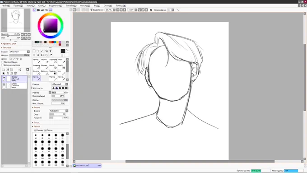Show the color wheel panel icon
This screenshot has height=173, width=307.
click(x=34, y=10)
